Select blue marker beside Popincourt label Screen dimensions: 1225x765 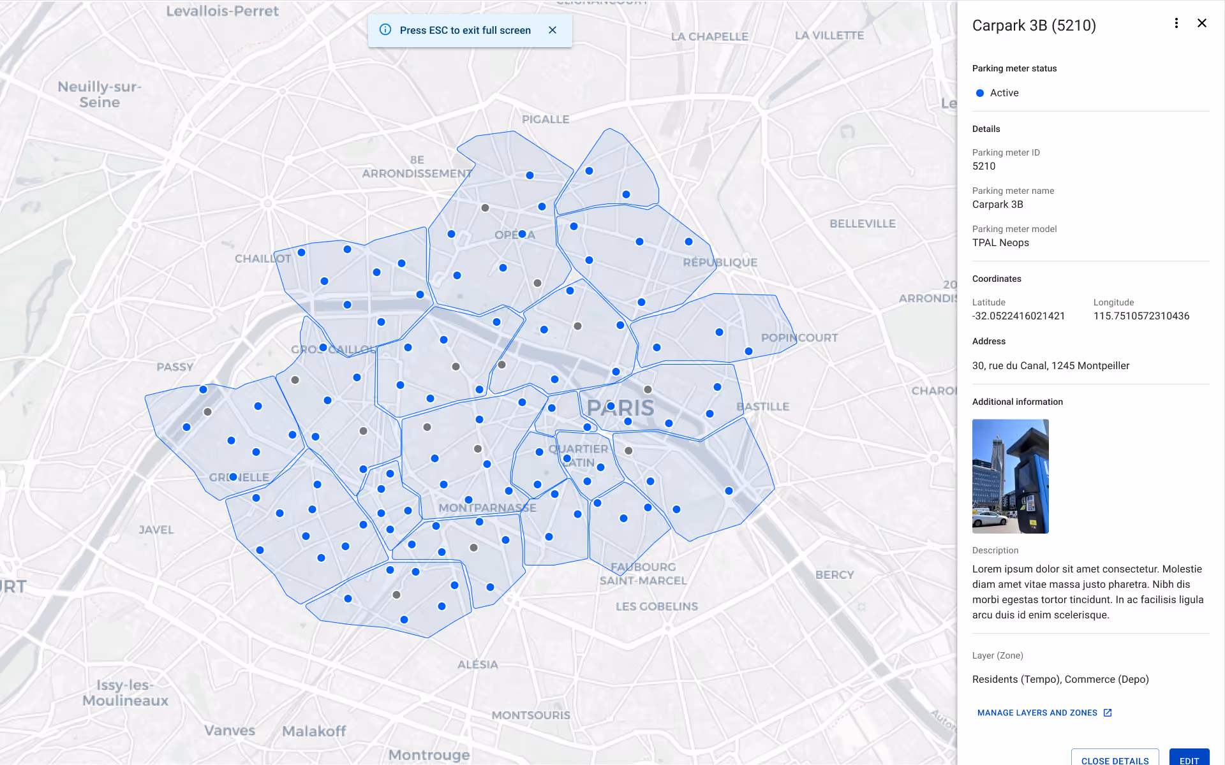[x=748, y=351]
